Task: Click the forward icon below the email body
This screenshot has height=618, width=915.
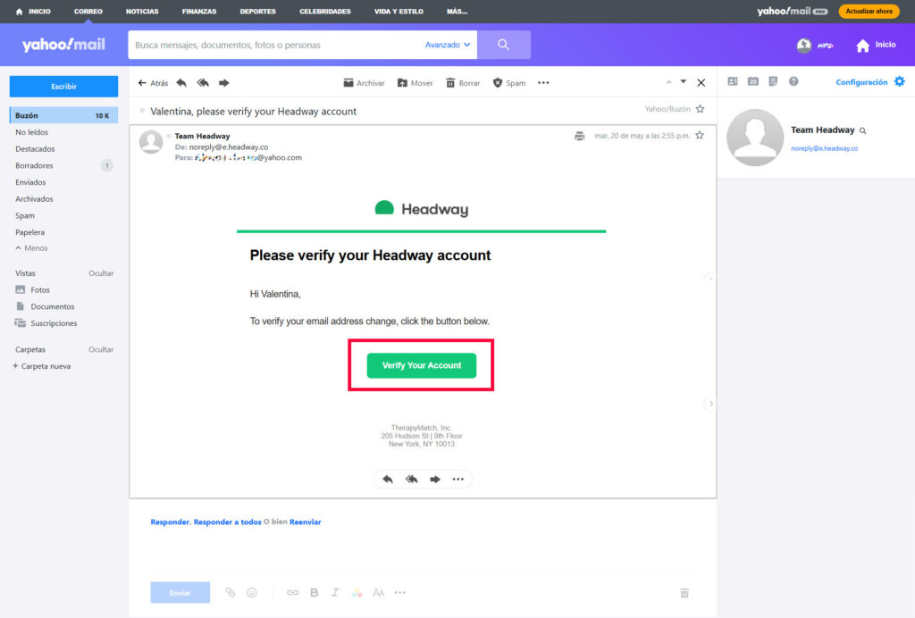Action: tap(435, 480)
